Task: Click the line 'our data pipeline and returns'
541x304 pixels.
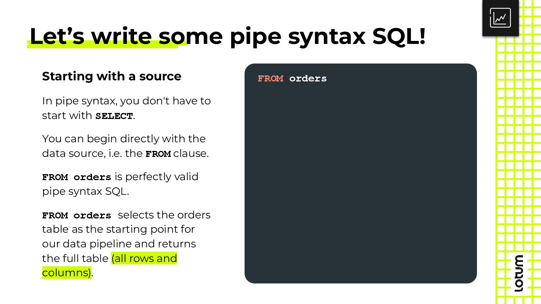Action: pyautogui.click(x=119, y=244)
